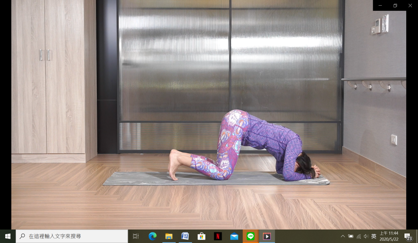418x243 pixels.
Task: Open Microsoft Store from the taskbar
Action: pyautogui.click(x=201, y=236)
